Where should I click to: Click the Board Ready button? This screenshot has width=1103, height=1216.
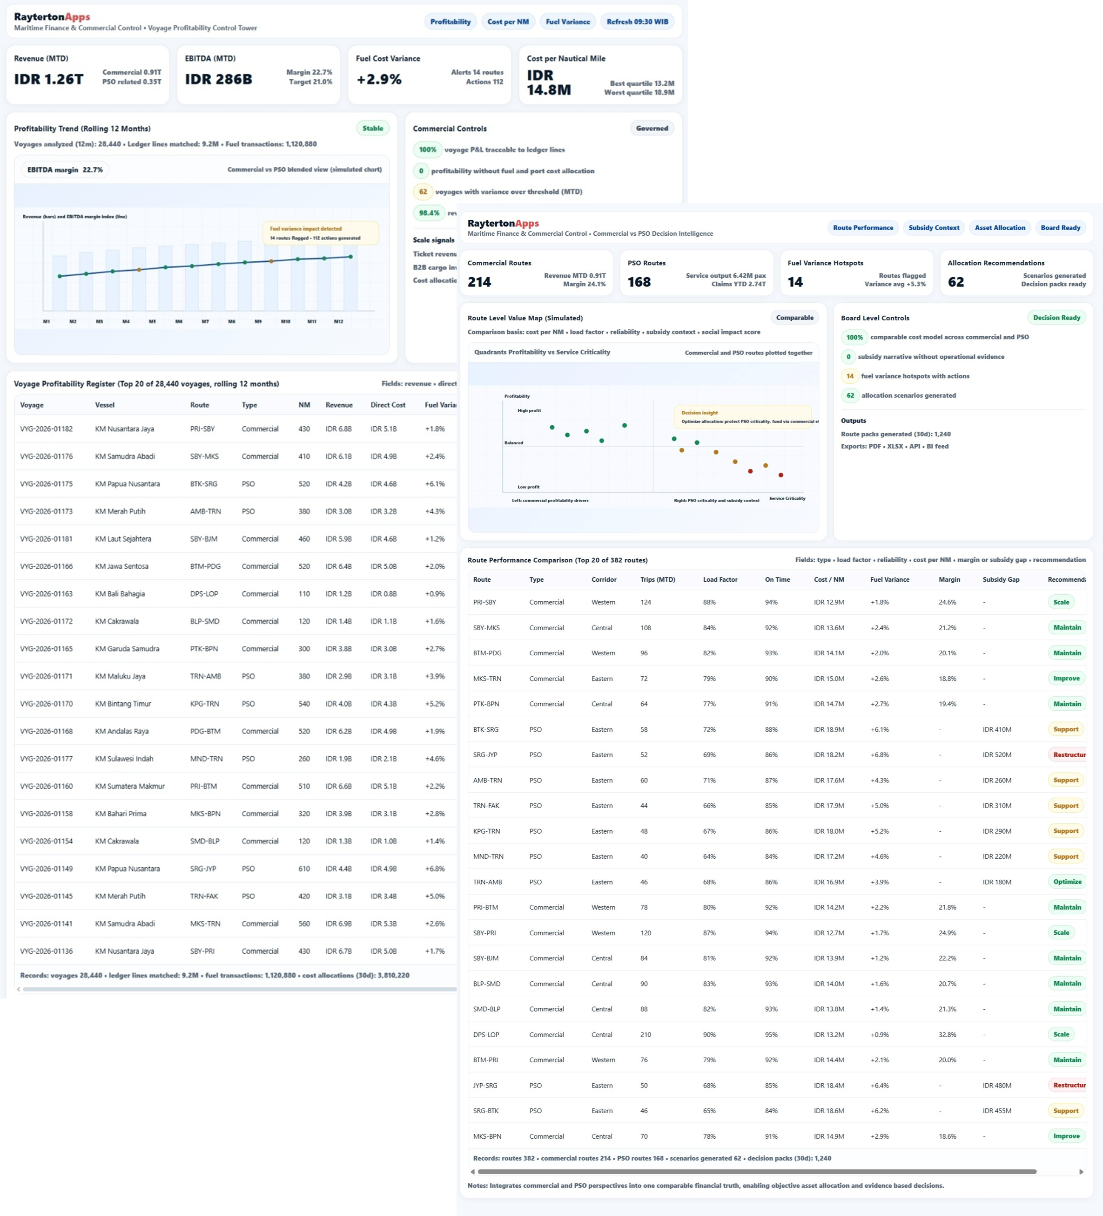pyautogui.click(x=1060, y=227)
